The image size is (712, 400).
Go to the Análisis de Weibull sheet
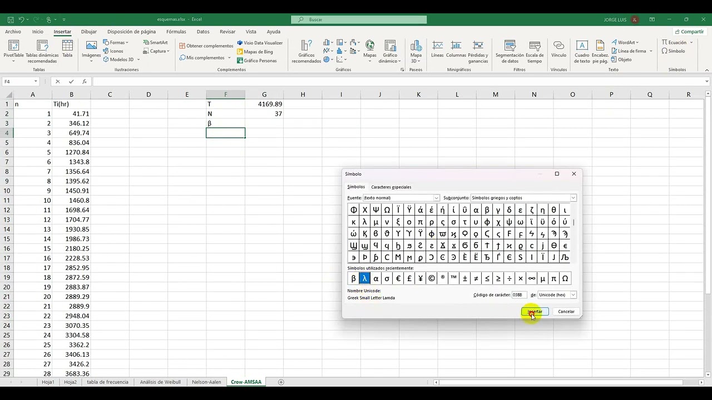coord(161,382)
